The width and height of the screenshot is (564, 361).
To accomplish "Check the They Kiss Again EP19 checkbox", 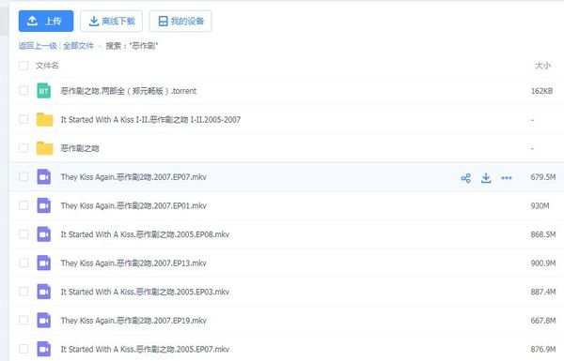I will (23, 320).
